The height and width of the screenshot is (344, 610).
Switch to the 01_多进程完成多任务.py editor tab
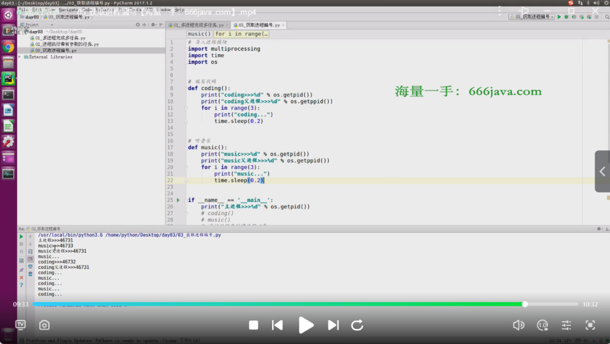tap(197, 25)
